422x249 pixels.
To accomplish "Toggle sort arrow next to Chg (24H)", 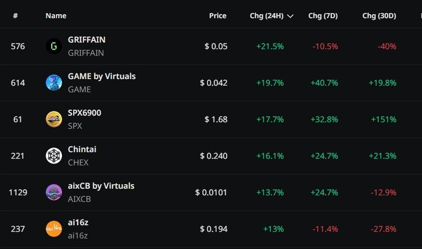I will (290, 16).
